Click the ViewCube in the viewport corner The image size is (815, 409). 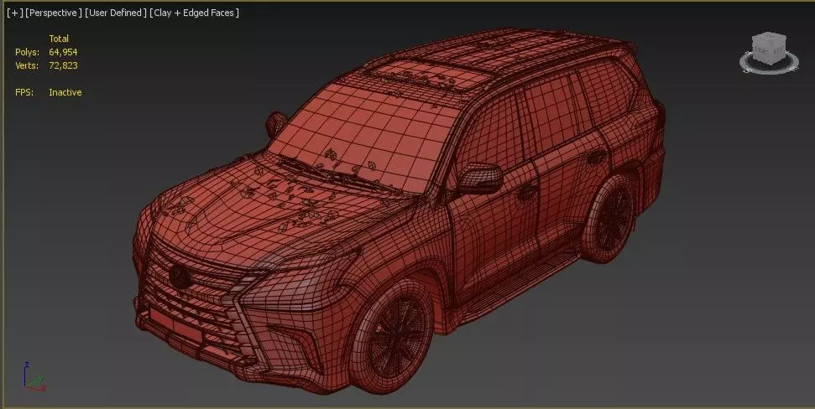pos(770,48)
